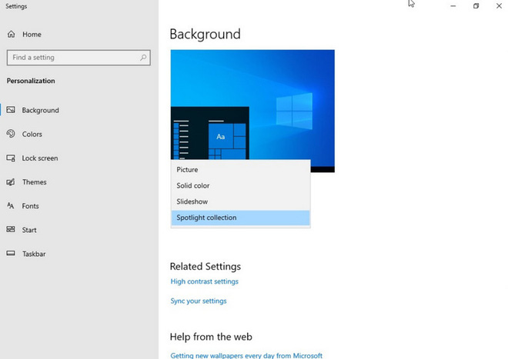The height and width of the screenshot is (359, 508).
Task: Open Background page via its picture icon
Action: click(x=11, y=110)
